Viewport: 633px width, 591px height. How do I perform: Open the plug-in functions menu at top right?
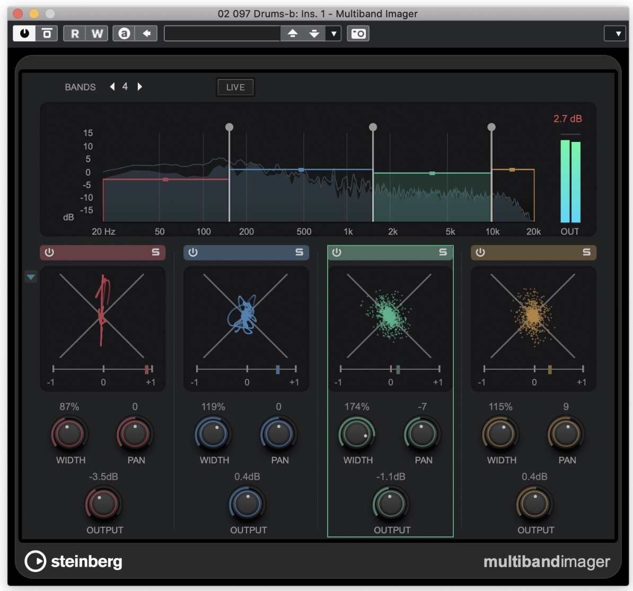coord(614,33)
